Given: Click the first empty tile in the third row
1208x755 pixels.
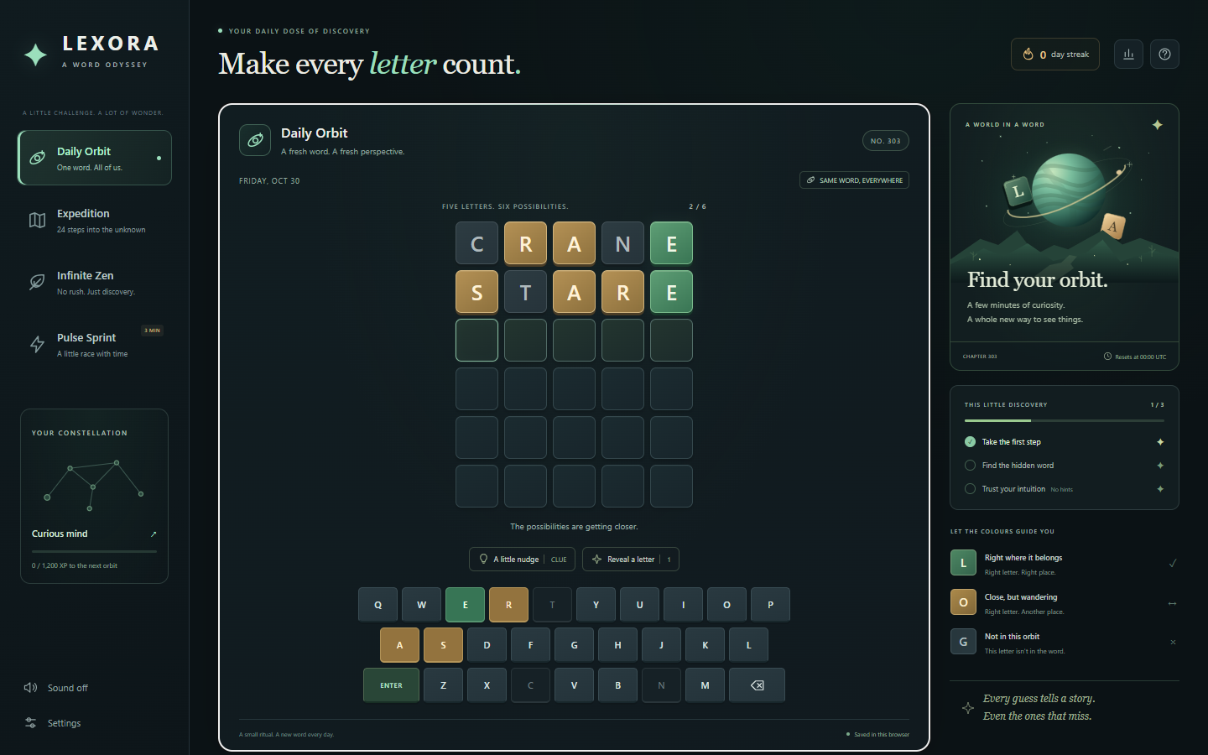Looking at the screenshot, I should [x=476, y=341].
